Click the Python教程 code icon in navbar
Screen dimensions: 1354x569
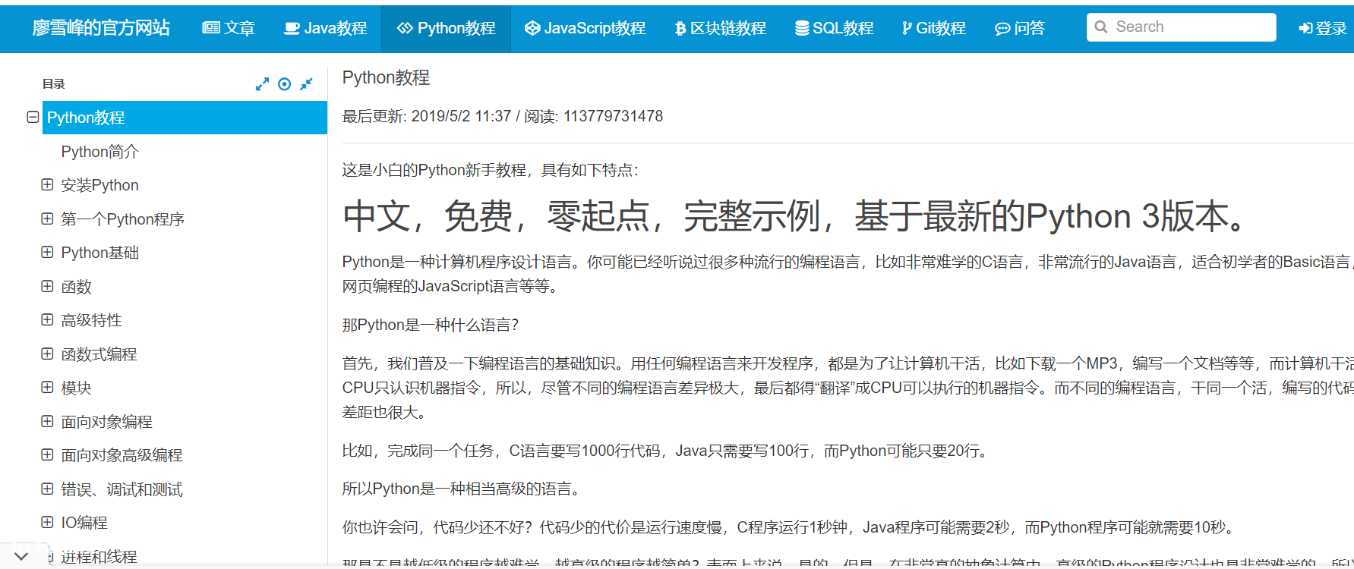[x=405, y=28]
